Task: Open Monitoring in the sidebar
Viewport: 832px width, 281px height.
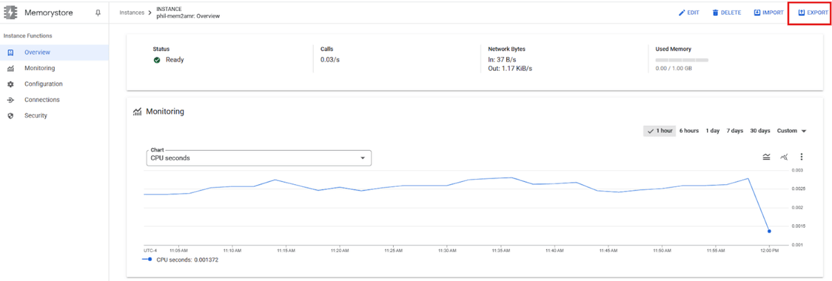Action: click(x=40, y=69)
